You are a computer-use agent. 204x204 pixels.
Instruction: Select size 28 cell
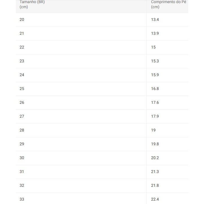(x=22, y=130)
